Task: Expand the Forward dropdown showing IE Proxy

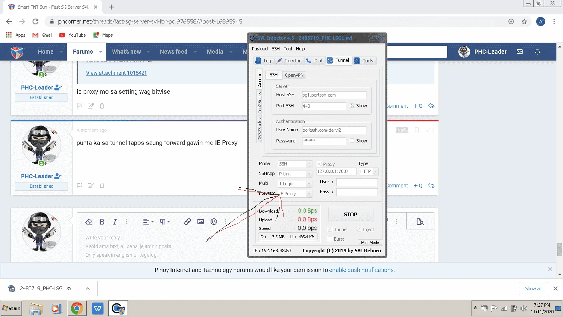Action: coord(309,194)
